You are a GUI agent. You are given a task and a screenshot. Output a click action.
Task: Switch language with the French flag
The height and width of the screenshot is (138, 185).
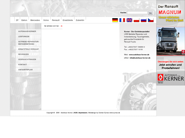point(122,20)
